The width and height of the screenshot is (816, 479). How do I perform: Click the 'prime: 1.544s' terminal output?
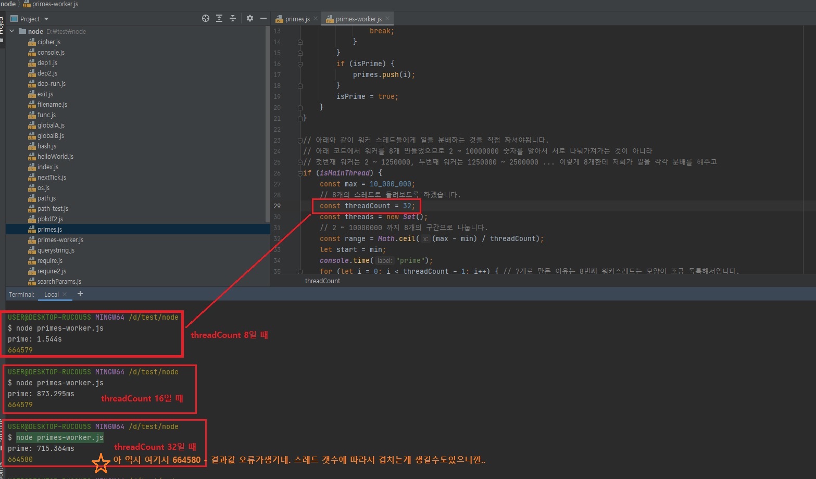(x=34, y=339)
